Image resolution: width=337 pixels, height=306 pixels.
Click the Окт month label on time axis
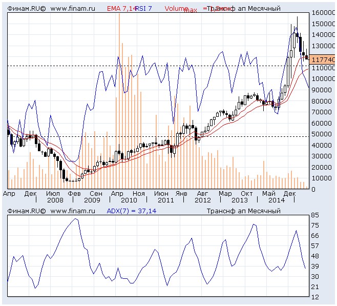pos(247,194)
